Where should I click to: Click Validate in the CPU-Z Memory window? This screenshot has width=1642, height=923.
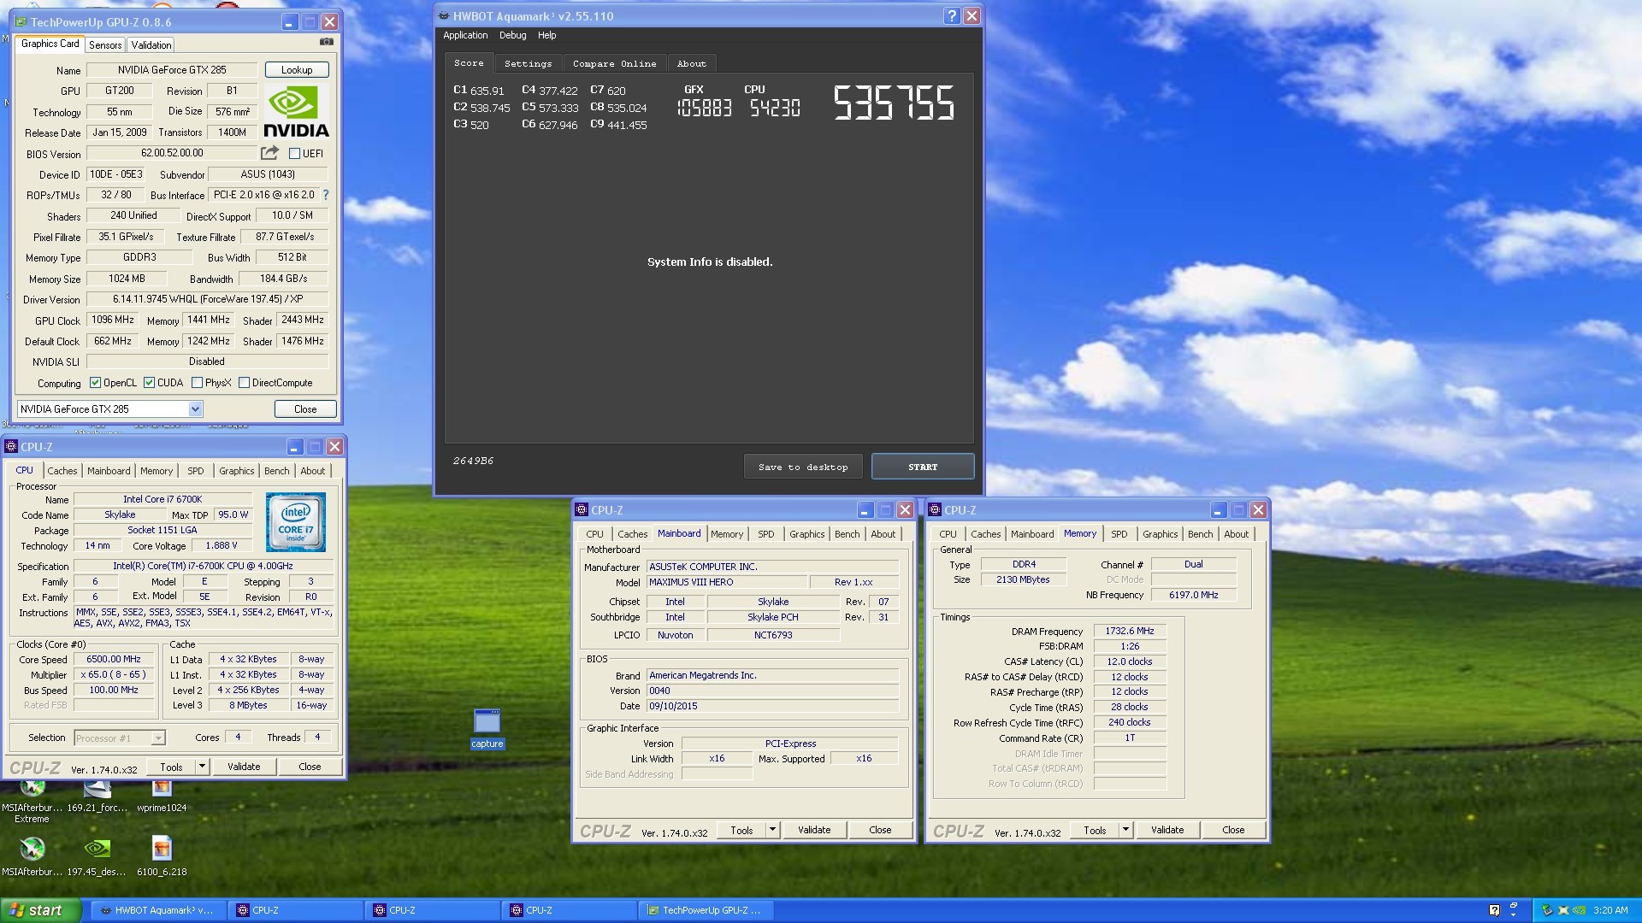pos(1167,830)
